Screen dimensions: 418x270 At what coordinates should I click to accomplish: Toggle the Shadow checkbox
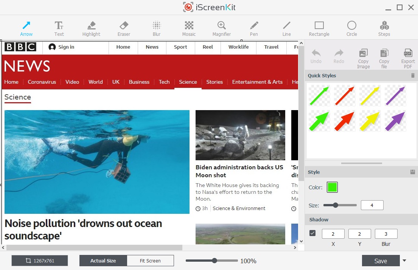(x=312, y=233)
